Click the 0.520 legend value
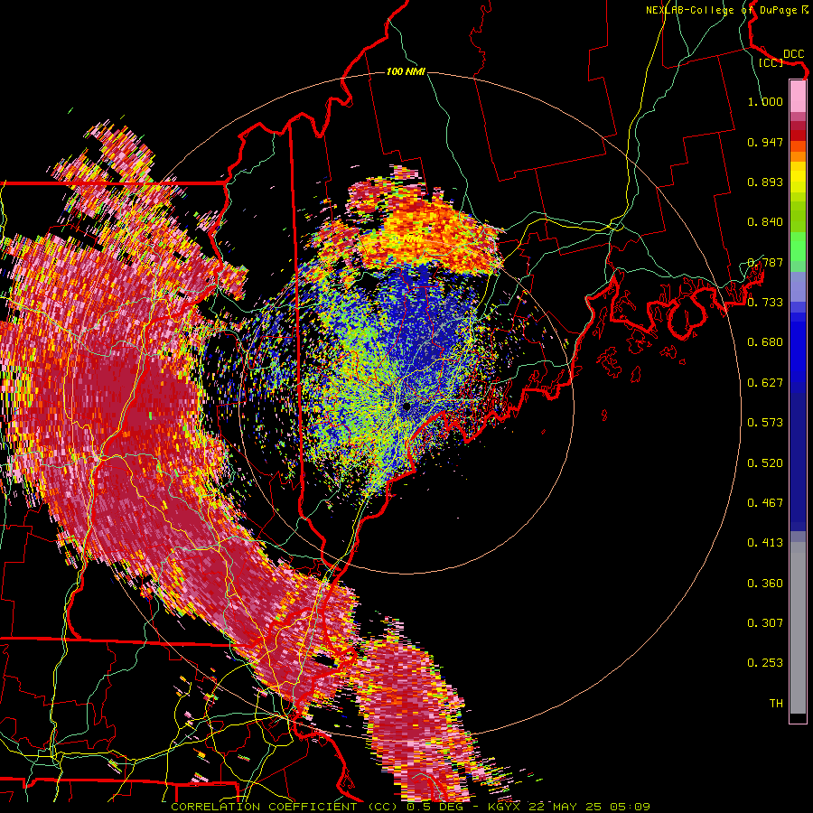The width and height of the screenshot is (813, 813). click(765, 463)
